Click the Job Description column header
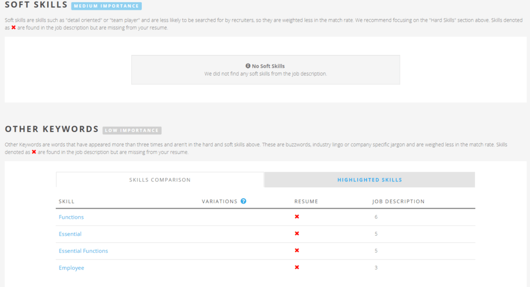This screenshot has height=287, width=530. pyautogui.click(x=399, y=201)
